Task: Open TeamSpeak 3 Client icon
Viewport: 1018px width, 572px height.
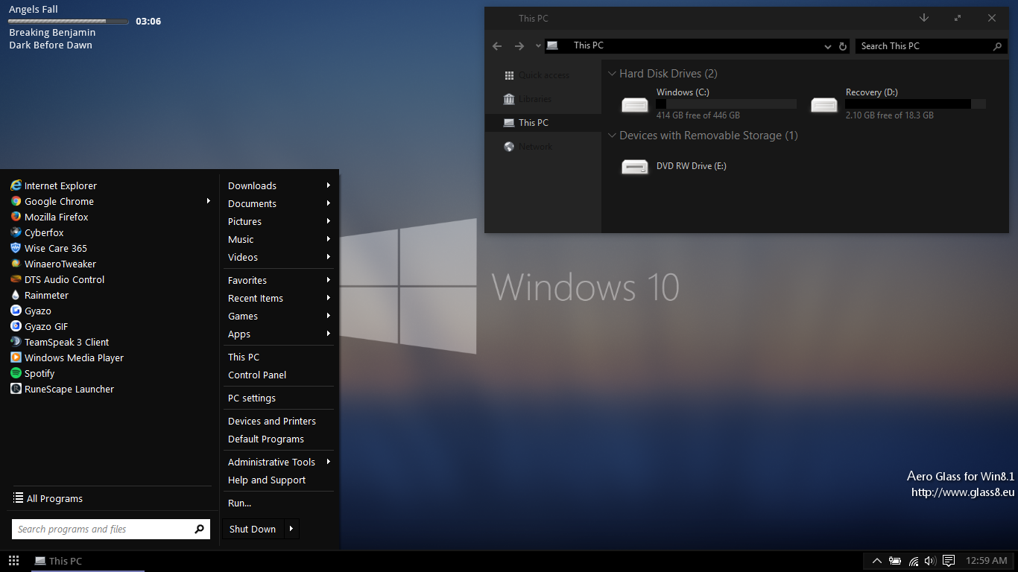Action: (x=16, y=342)
